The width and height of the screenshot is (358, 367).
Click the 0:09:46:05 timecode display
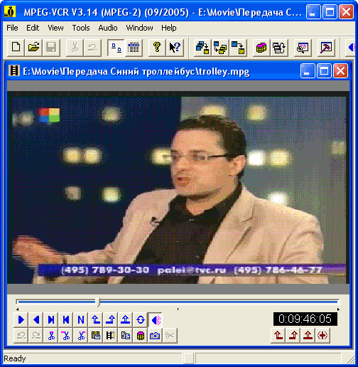305,319
